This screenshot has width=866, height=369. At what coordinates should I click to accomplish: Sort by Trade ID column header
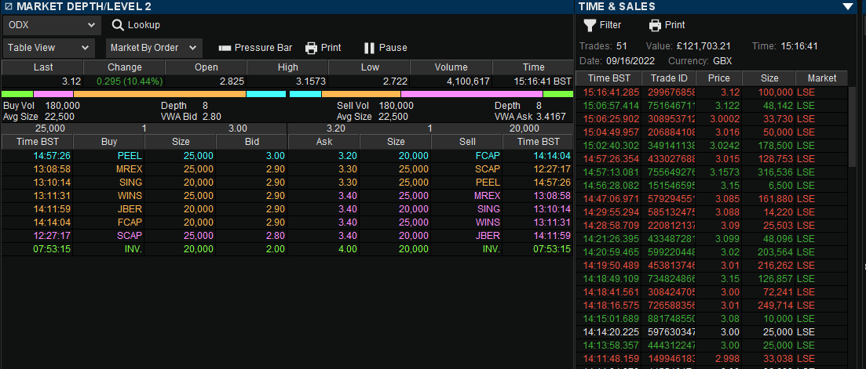pyautogui.click(x=669, y=78)
